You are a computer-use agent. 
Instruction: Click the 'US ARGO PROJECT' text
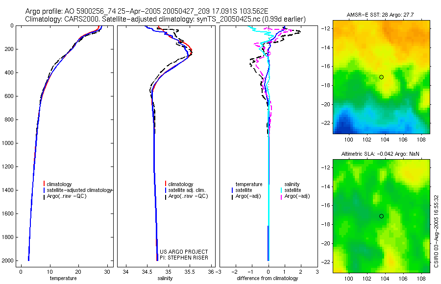184,252
